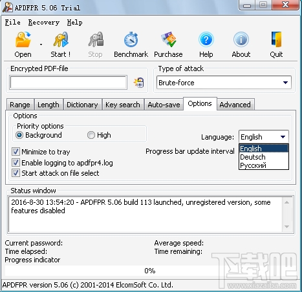Expand the Open button's small arrow
The image size is (302, 292).
(41, 45)
